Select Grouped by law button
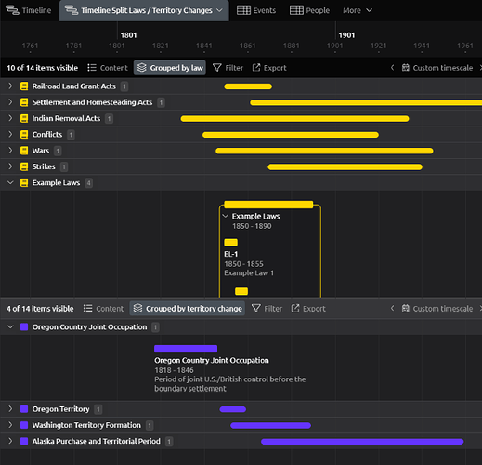This screenshot has height=465, width=482. (x=170, y=68)
